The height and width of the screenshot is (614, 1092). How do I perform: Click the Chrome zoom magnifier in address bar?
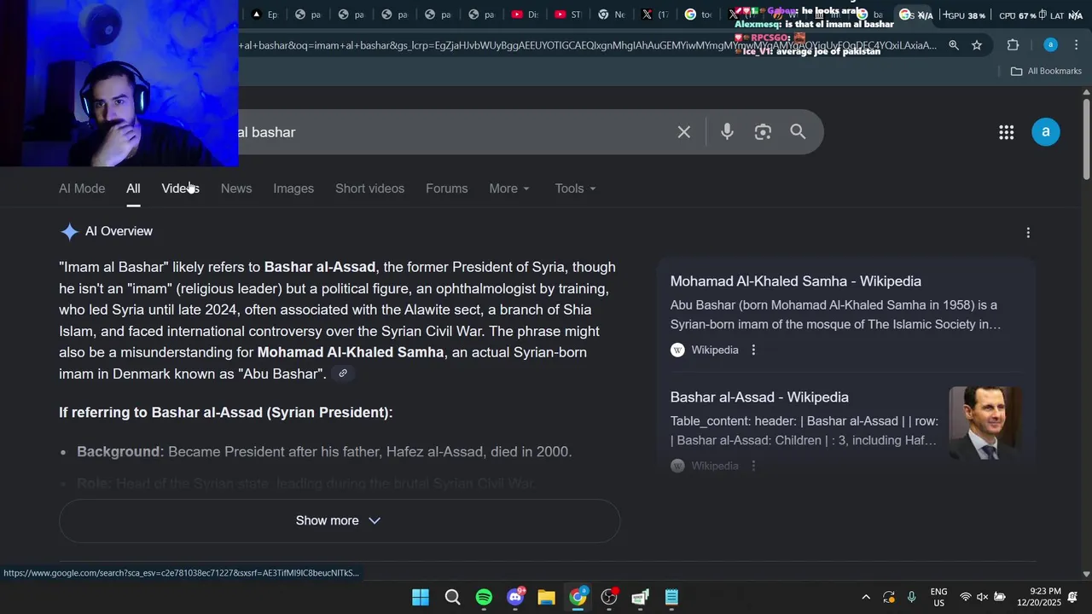point(954,45)
